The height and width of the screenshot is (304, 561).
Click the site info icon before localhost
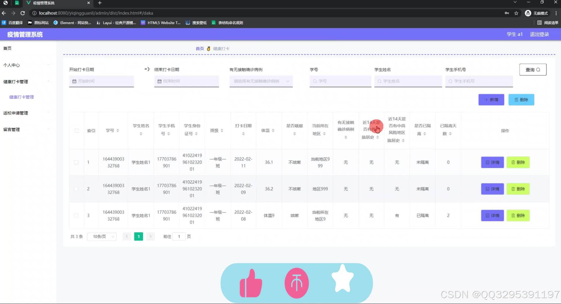34,13
